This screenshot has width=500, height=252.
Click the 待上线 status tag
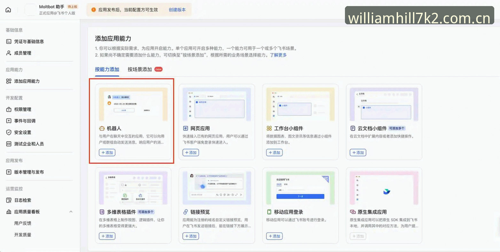point(73,7)
